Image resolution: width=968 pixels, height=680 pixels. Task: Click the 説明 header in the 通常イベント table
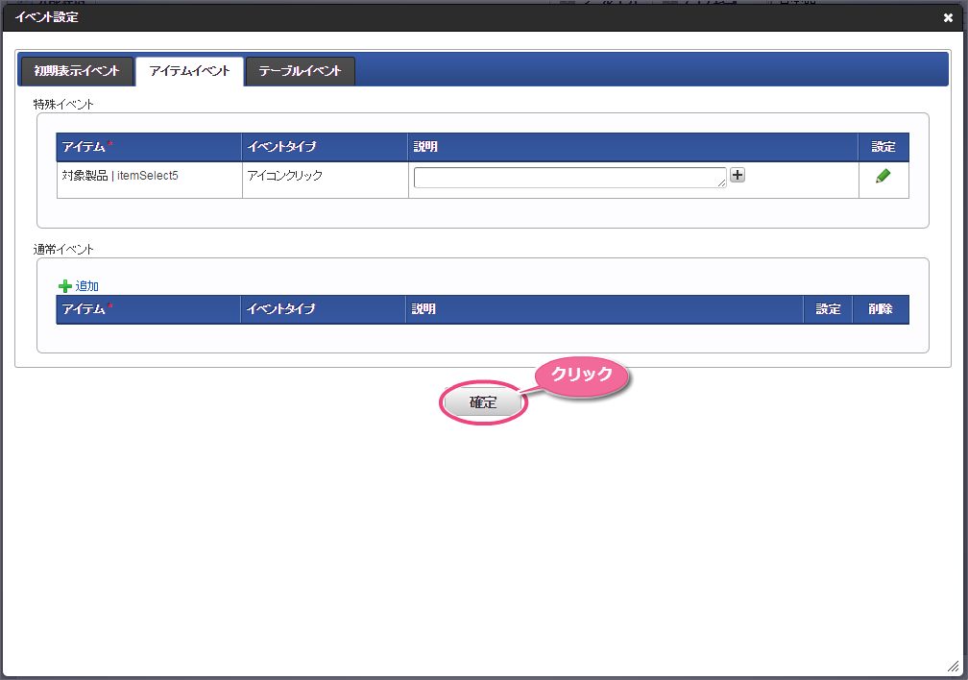[604, 309]
